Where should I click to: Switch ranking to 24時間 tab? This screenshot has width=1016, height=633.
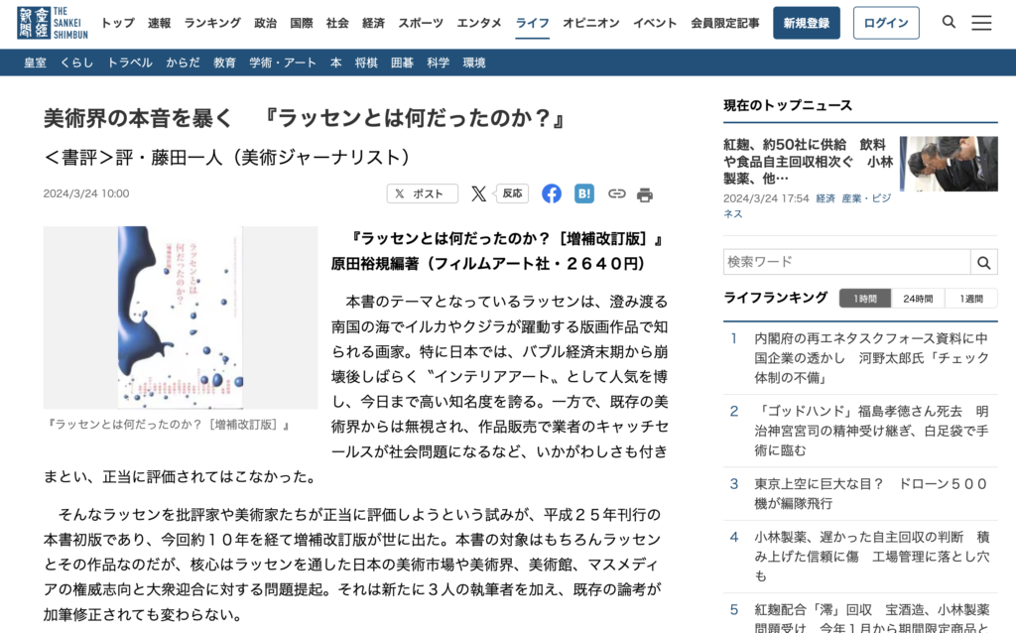point(918,299)
